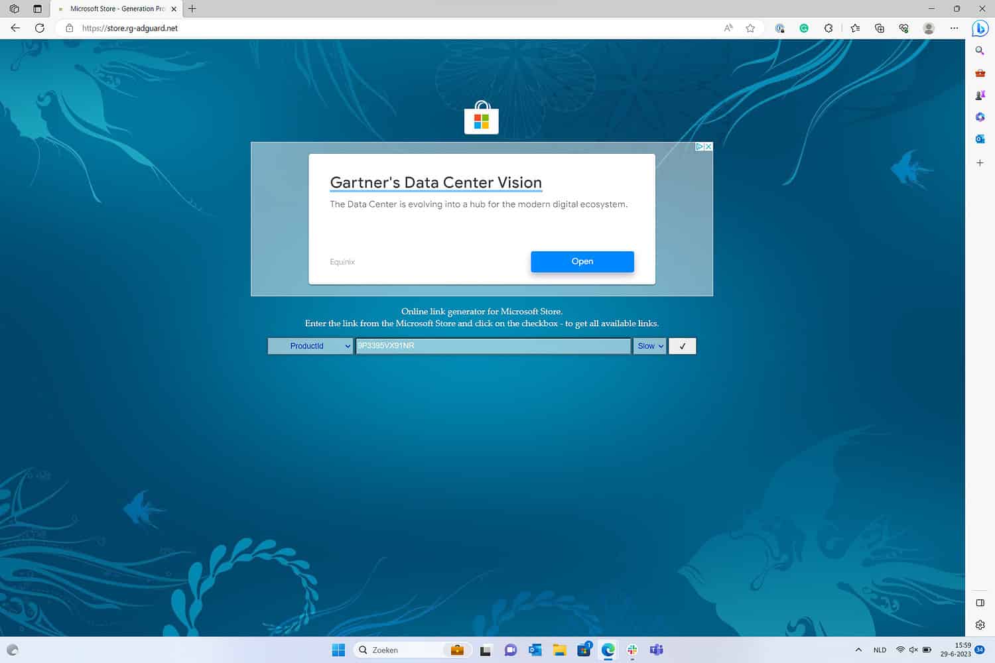Screen dimensions: 995x663
Task: Open the widgets icon at taskbar left
Action: click(x=12, y=650)
